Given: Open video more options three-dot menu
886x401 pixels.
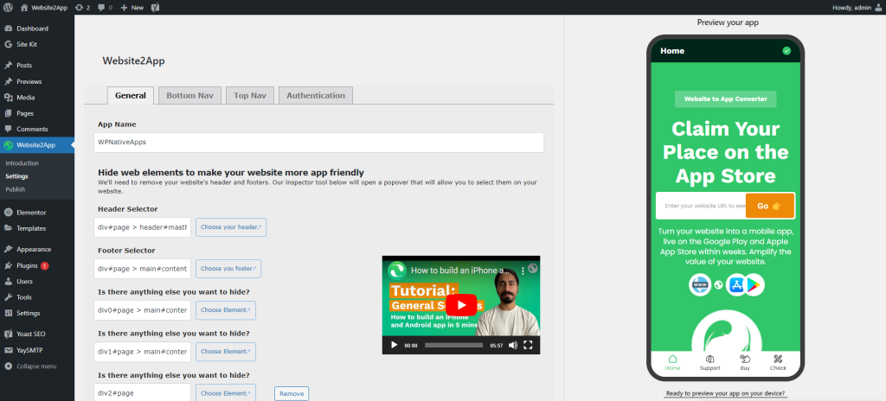Looking at the screenshot, I should click(523, 271).
